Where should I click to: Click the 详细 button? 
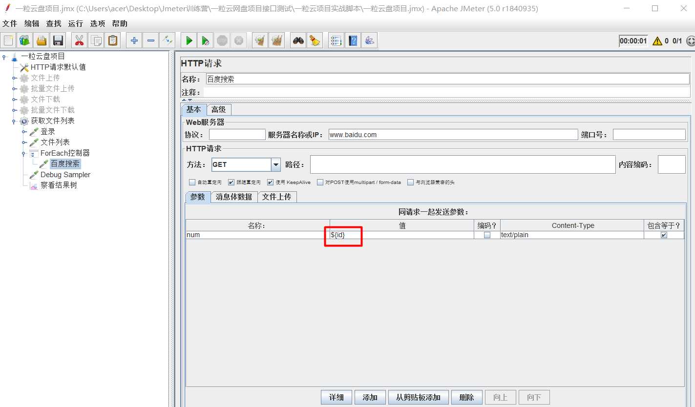click(337, 397)
